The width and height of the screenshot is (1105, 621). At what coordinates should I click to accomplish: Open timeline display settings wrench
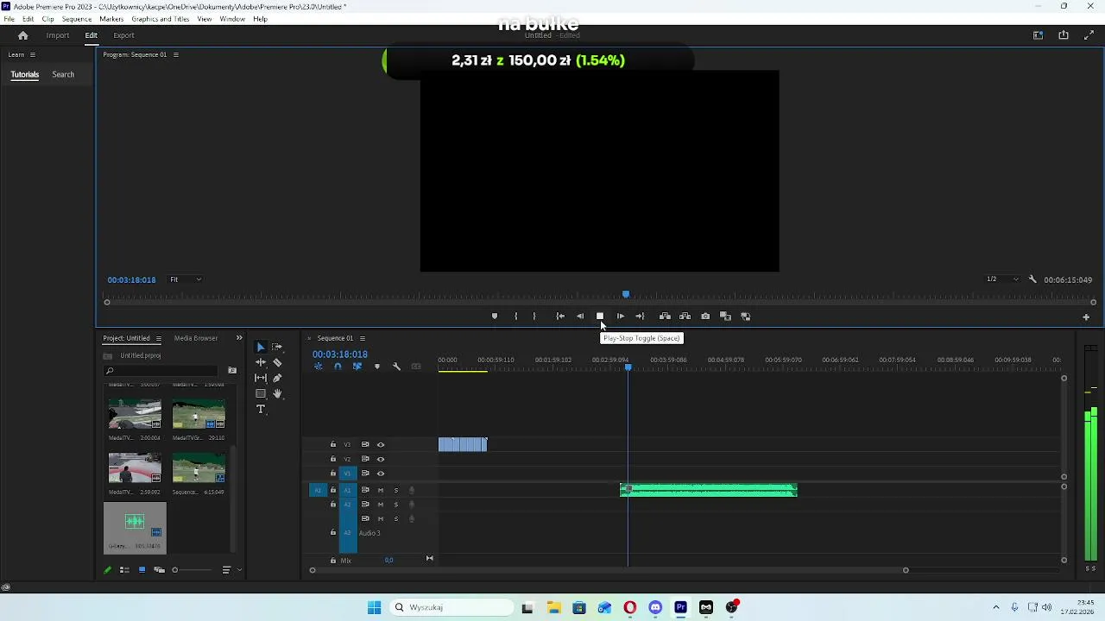coord(396,367)
